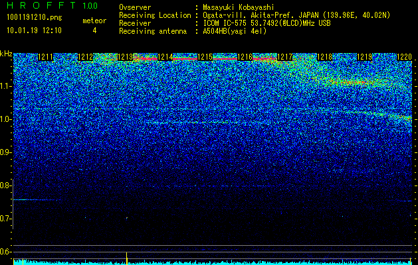The height and width of the screenshot is (265, 418).
Task: Click the 0.7 frequency axis label
Action: pos(5,219)
